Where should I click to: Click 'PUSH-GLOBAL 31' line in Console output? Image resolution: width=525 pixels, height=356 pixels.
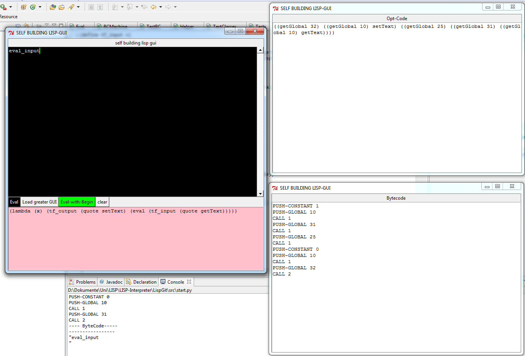pos(88,314)
